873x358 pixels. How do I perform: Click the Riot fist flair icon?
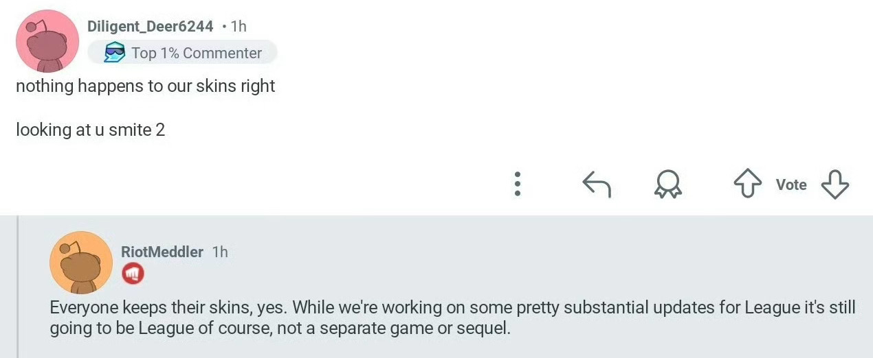tap(133, 274)
